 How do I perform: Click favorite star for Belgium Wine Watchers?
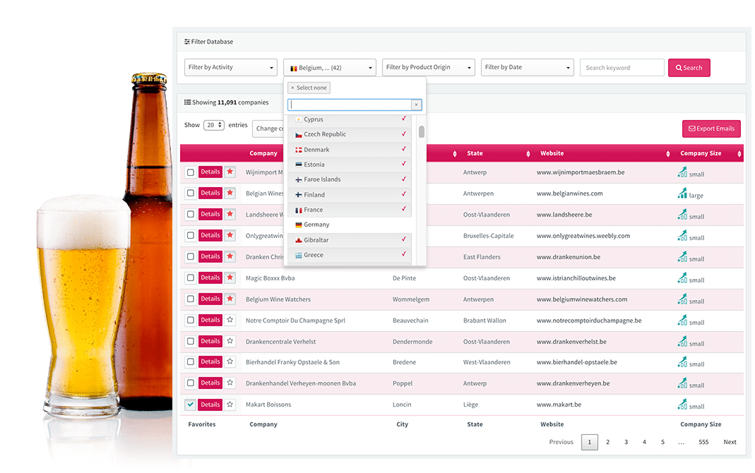click(x=230, y=299)
